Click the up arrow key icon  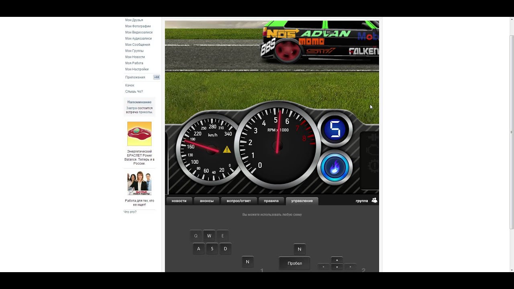coord(337,260)
